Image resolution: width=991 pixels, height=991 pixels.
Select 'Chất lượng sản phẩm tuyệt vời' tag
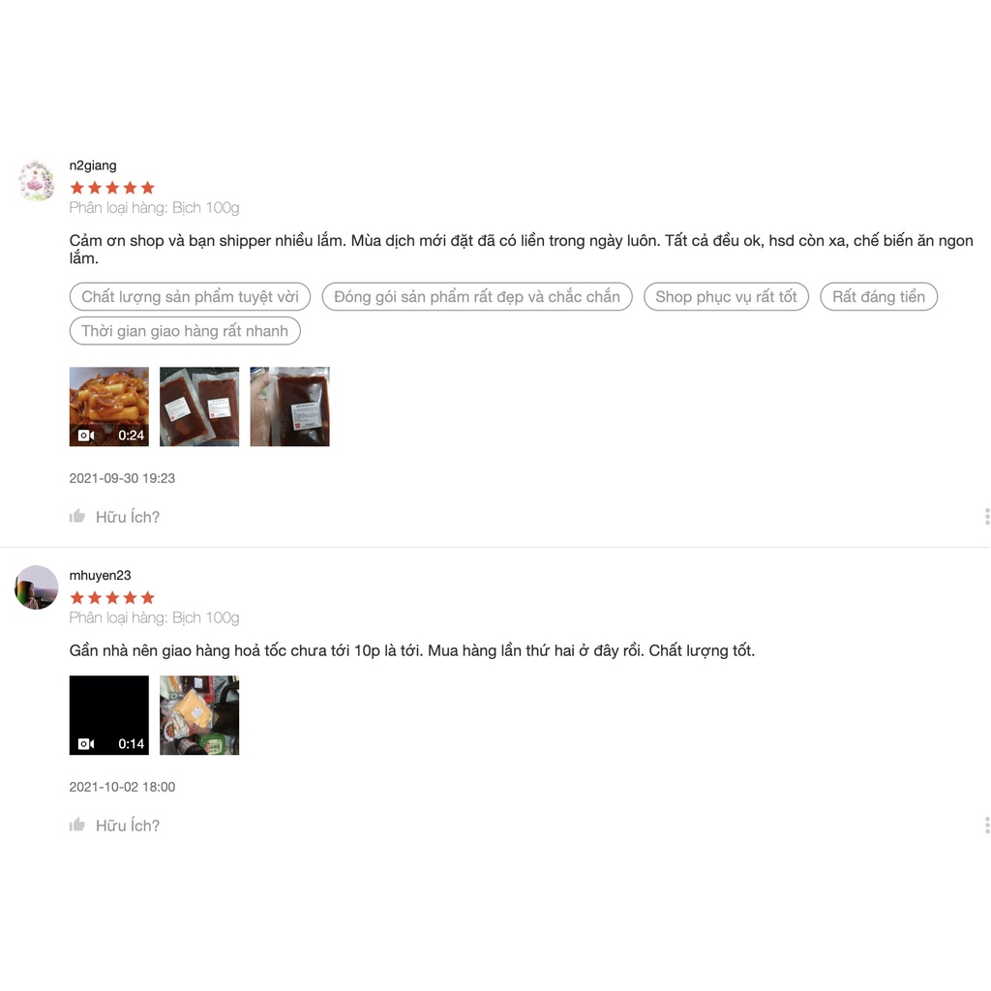click(191, 296)
